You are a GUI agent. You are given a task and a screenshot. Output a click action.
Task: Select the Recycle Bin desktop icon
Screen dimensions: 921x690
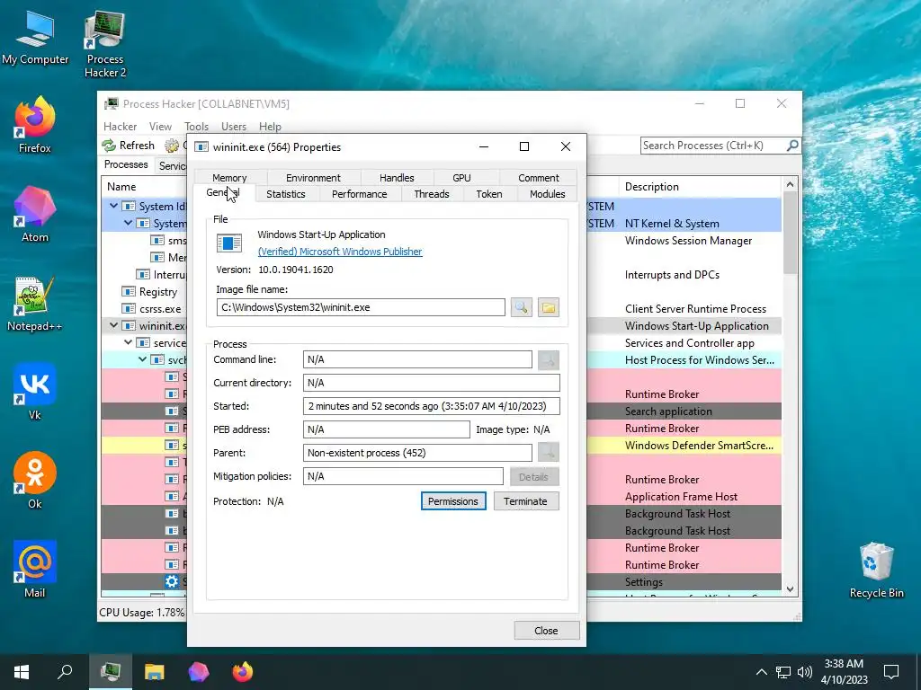(876, 571)
